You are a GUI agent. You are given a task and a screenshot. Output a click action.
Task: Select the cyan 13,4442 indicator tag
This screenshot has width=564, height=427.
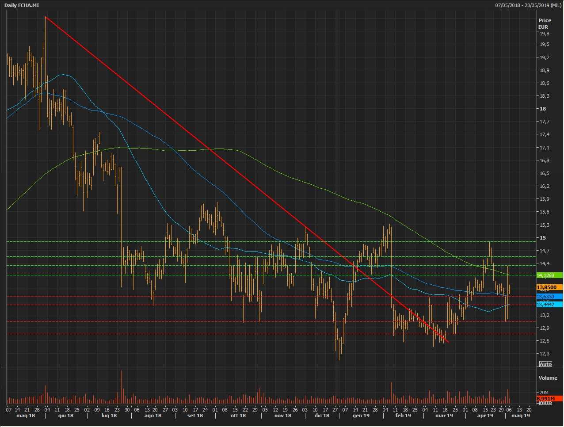546,305
